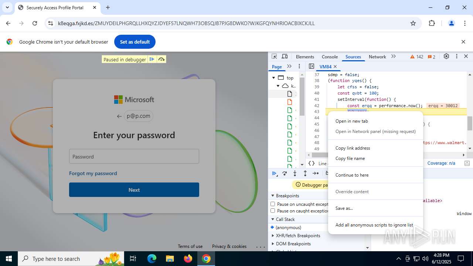Open Privacy & cookies link
The image size is (473, 266).
point(229,246)
